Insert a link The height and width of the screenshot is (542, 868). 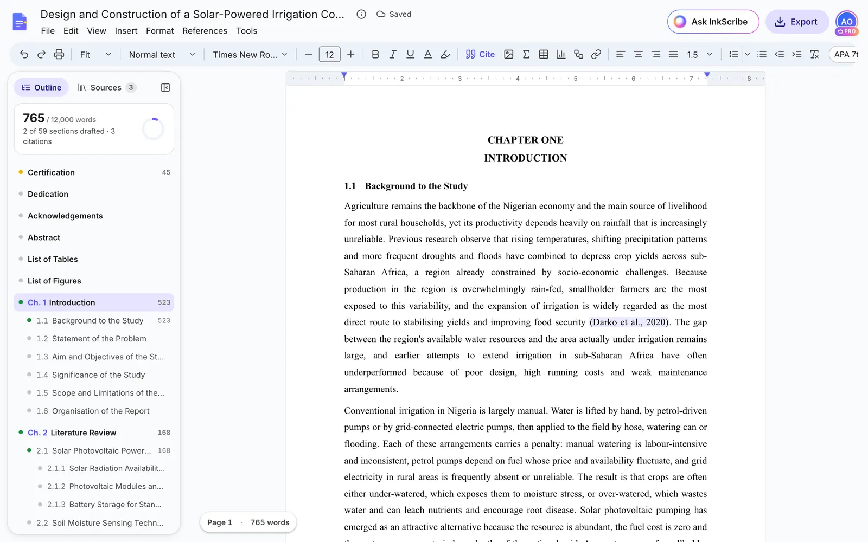click(596, 54)
